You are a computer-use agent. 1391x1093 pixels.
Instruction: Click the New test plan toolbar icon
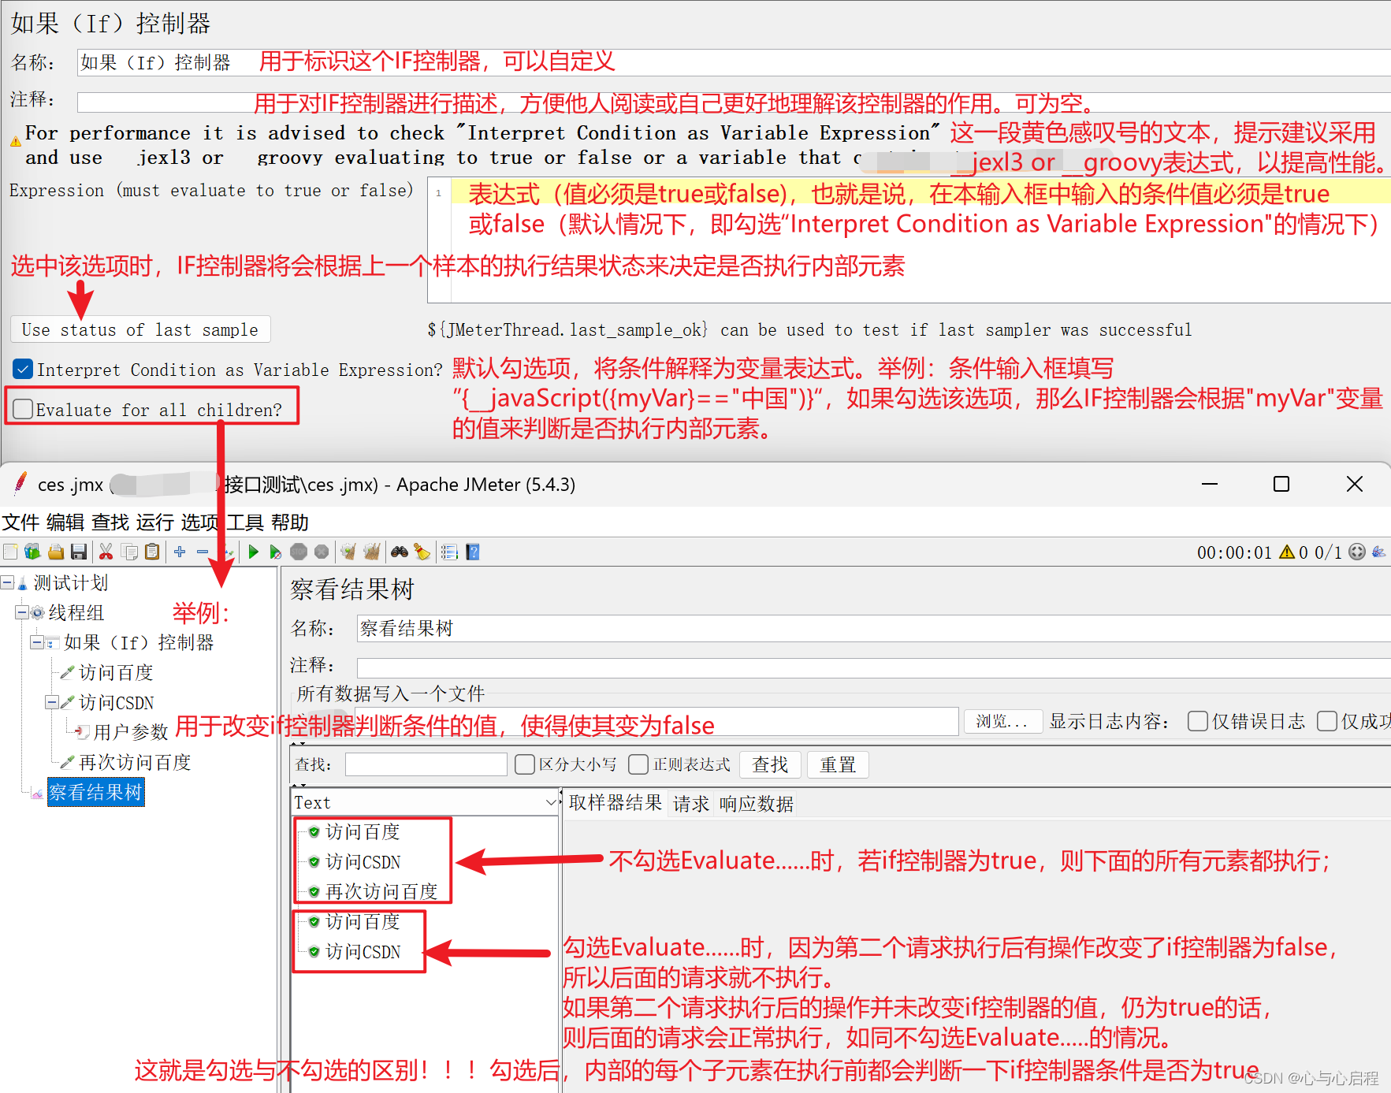point(10,552)
